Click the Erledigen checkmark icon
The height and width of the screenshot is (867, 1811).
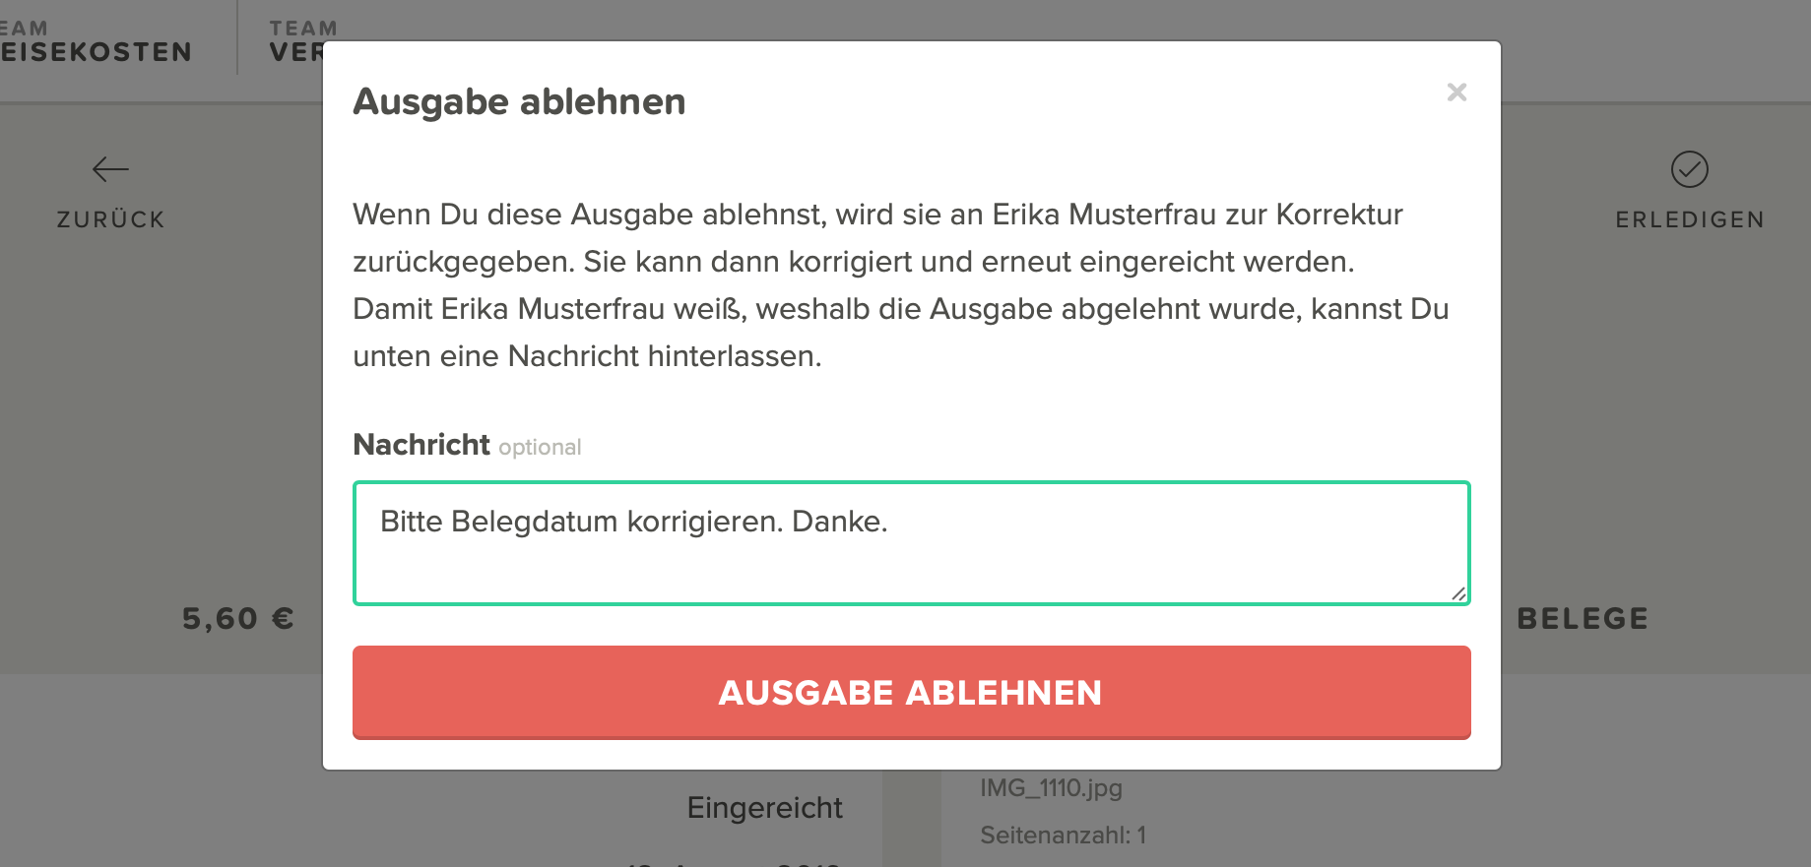[x=1689, y=169]
